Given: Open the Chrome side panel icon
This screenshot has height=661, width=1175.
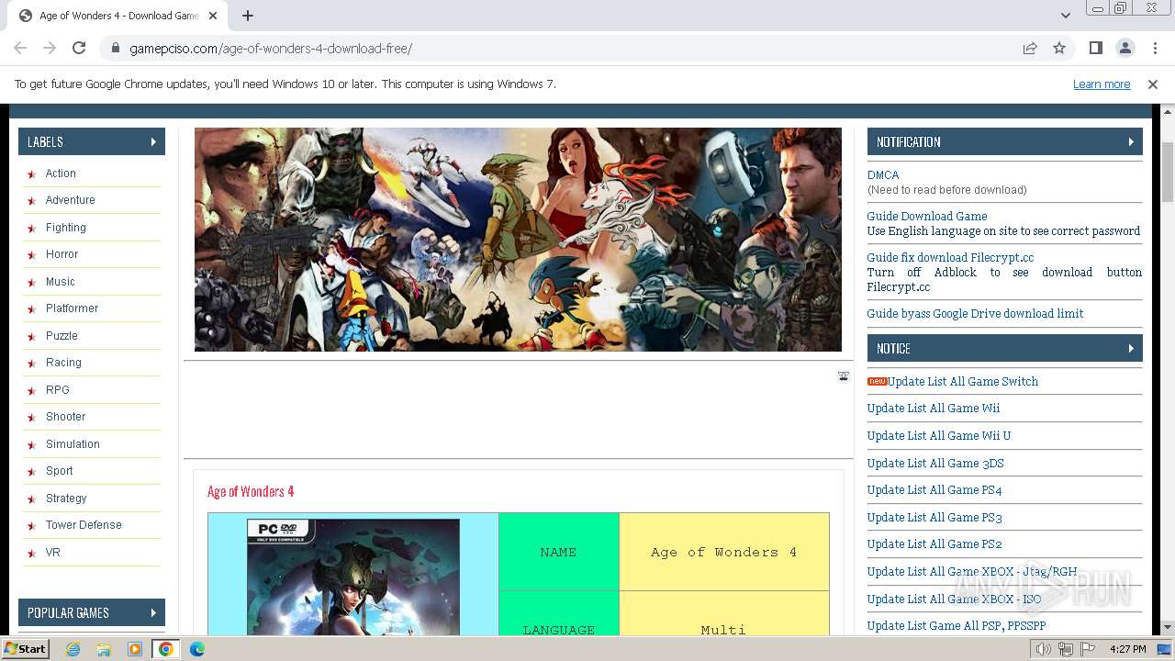Looking at the screenshot, I should [x=1095, y=48].
